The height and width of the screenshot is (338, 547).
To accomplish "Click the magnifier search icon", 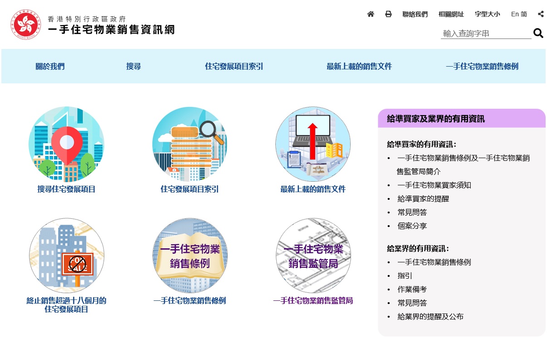I will (538, 33).
